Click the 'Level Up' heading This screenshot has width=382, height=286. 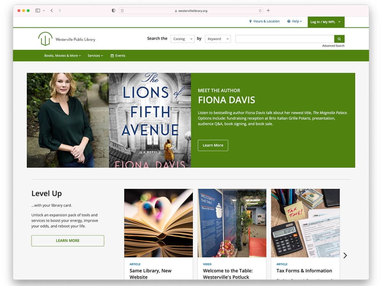coord(47,194)
